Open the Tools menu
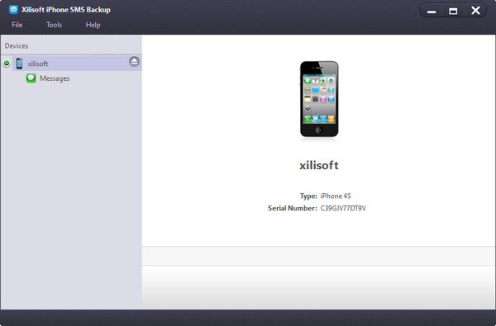This screenshot has height=326, width=496. coord(54,25)
